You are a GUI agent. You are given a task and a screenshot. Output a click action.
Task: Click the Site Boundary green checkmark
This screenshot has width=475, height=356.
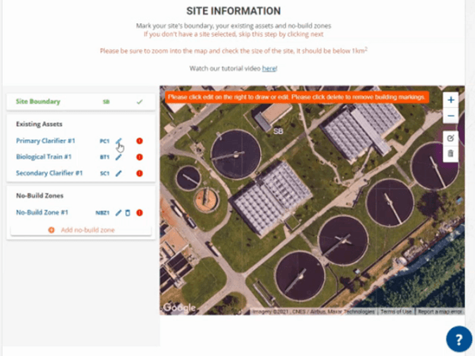pos(140,102)
